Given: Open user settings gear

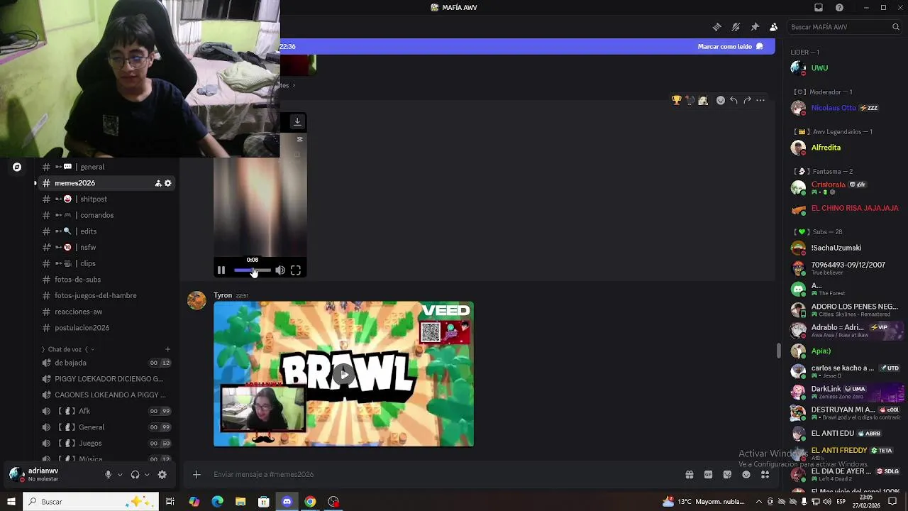Looking at the screenshot, I should pyautogui.click(x=162, y=475).
